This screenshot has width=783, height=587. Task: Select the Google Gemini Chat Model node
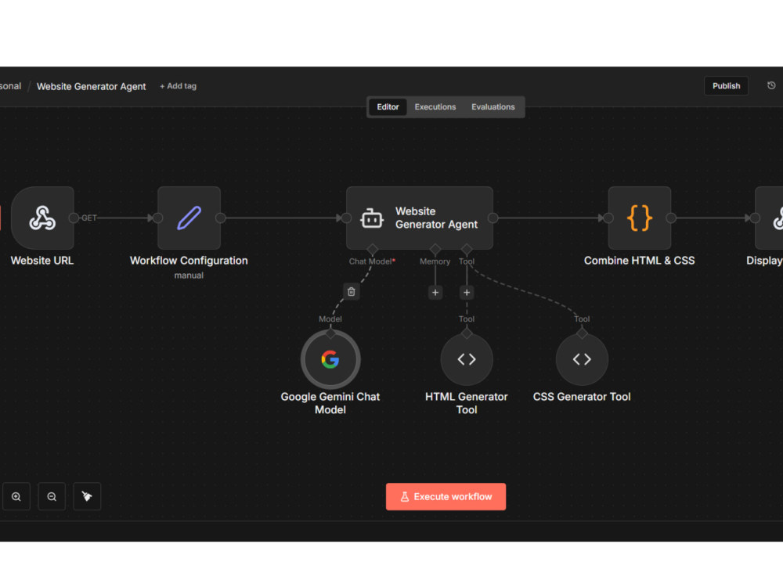coord(330,359)
